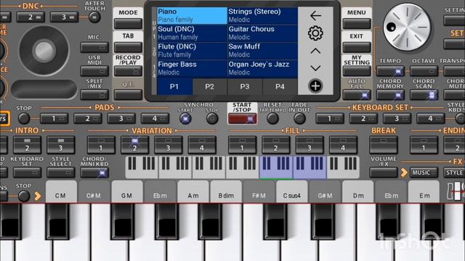This screenshot has height=261, width=465.
Task: Hit the red START/STOP button
Action: [x=242, y=119]
